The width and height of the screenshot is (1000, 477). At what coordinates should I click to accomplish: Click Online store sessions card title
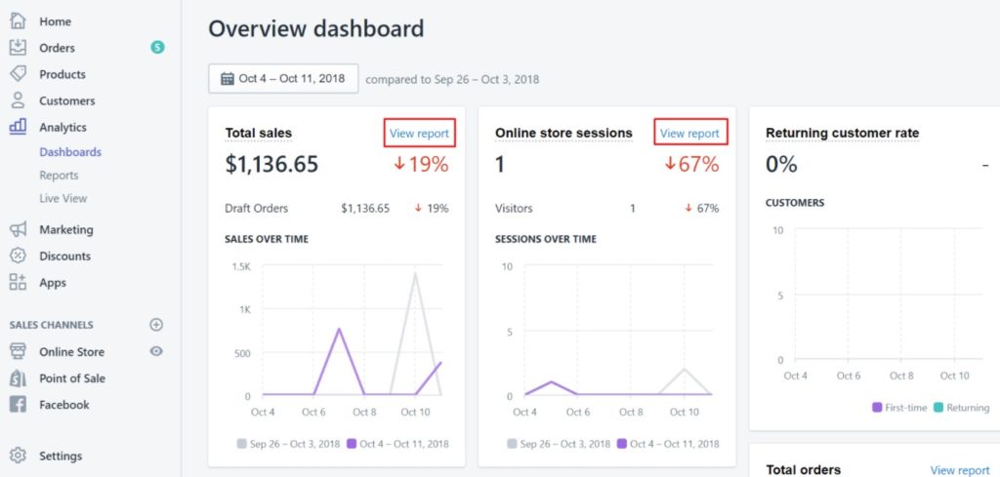coord(563,133)
